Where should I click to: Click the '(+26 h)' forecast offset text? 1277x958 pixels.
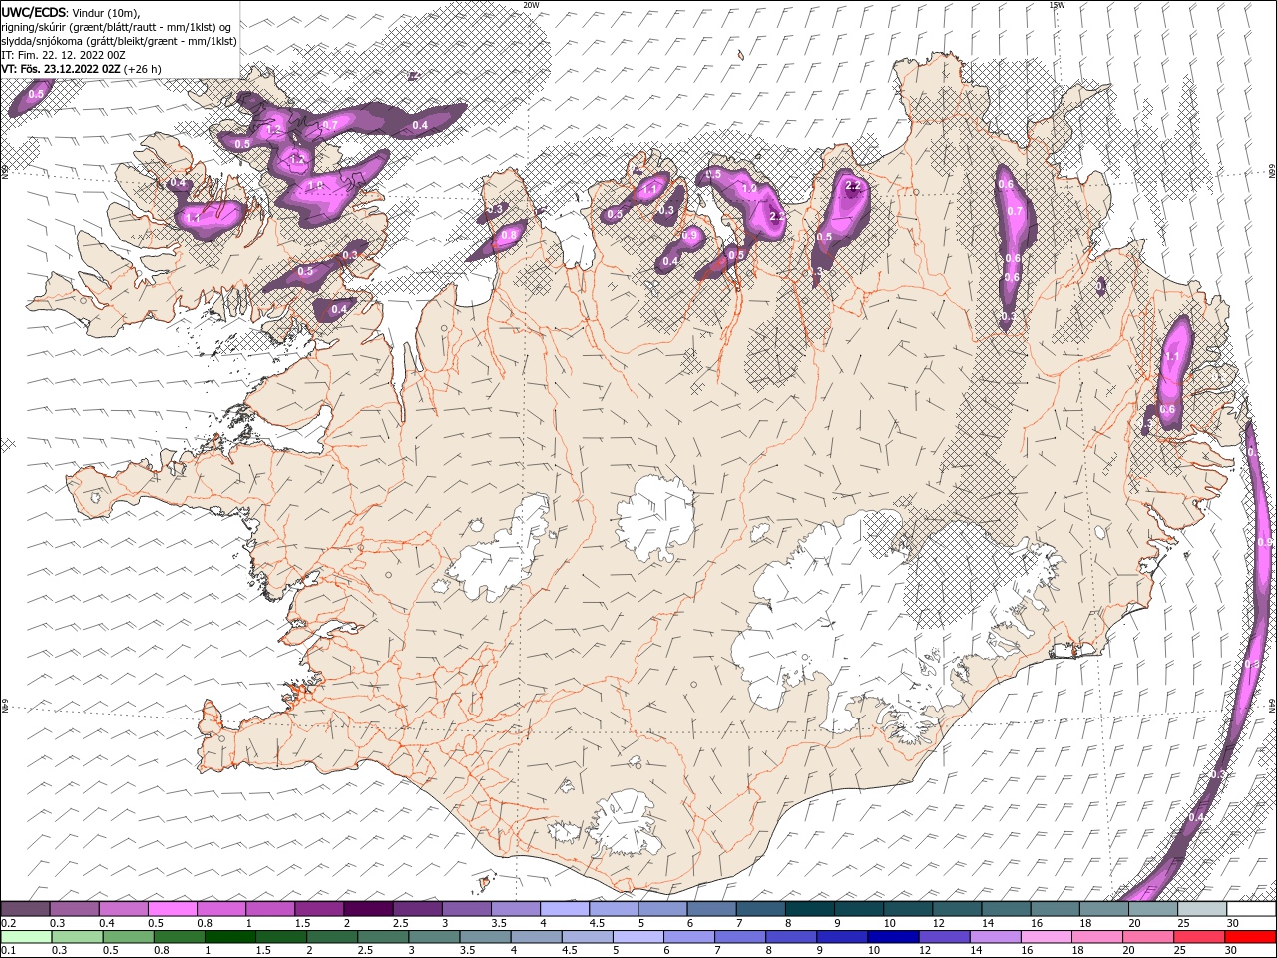click(143, 69)
